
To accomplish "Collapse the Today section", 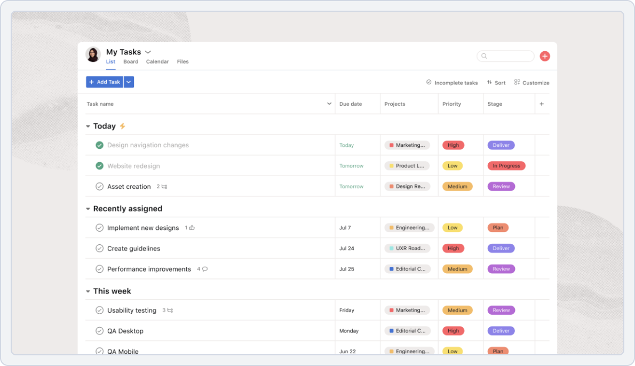I will [88, 126].
